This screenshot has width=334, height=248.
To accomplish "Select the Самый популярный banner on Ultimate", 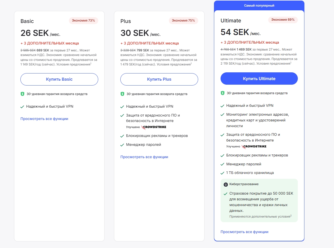I will 259,5.
